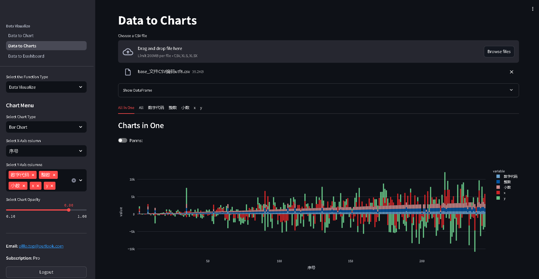Open the X-Axis column dropdown showing 序号
The height and width of the screenshot is (279, 539).
pyautogui.click(x=46, y=151)
